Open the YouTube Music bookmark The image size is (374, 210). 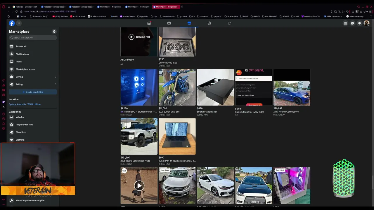(x=78, y=16)
